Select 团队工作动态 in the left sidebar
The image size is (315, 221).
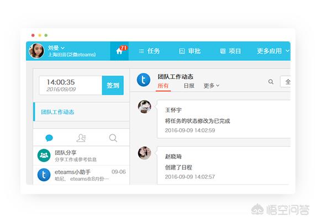click(x=81, y=112)
